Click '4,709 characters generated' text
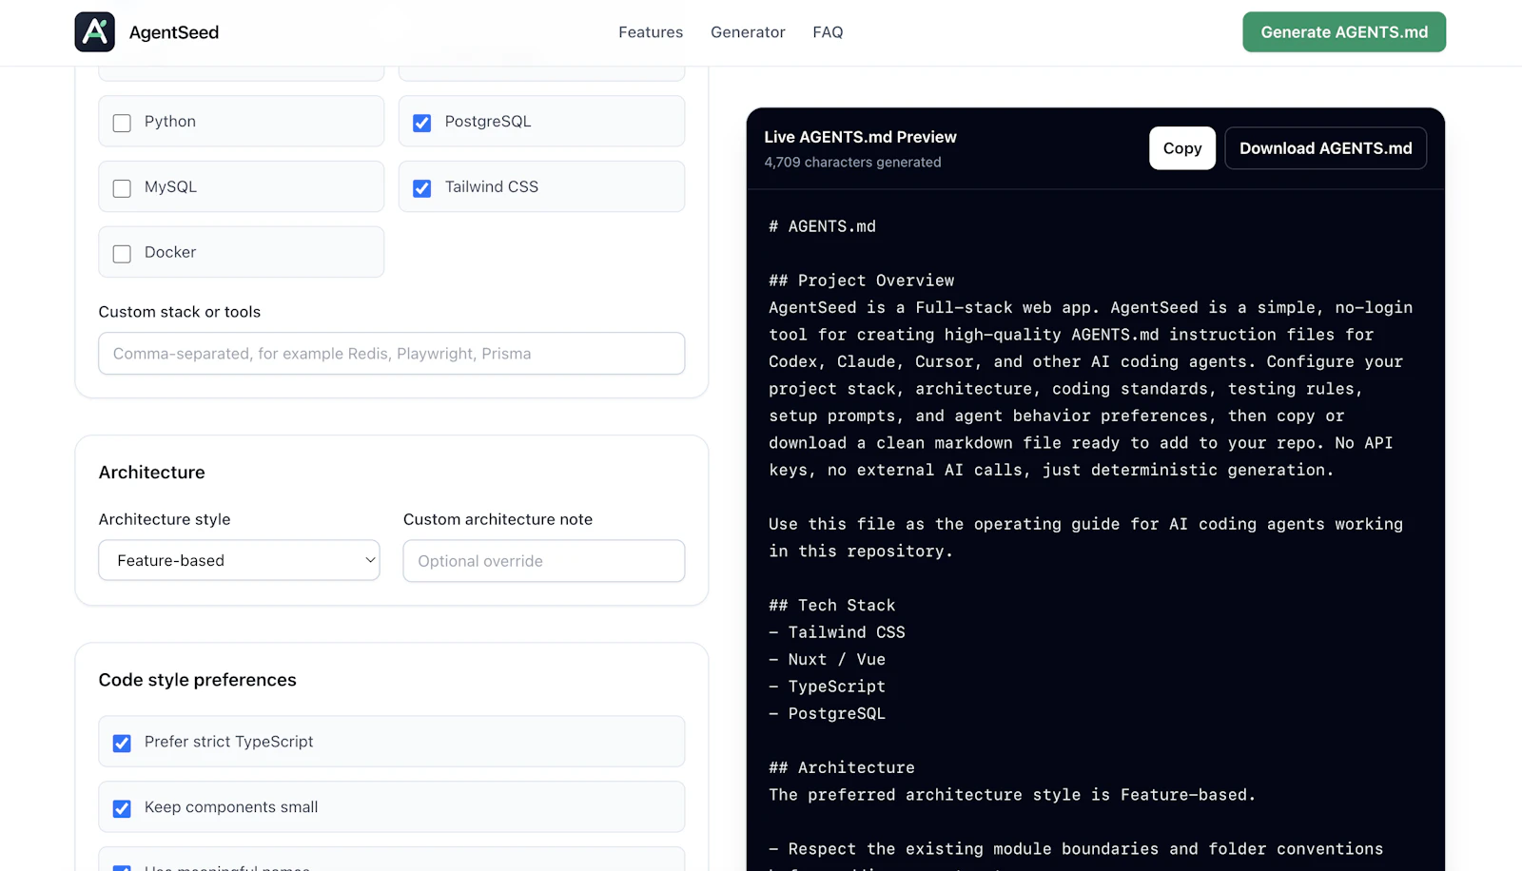Screen dimensions: 1522x871 [852, 163]
